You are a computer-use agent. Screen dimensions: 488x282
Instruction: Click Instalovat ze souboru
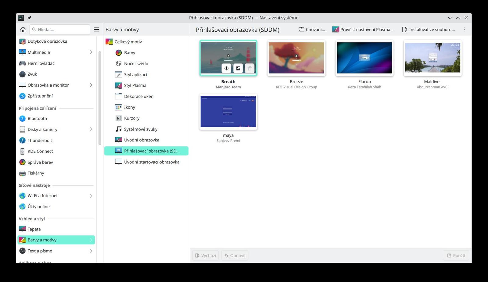point(429,29)
